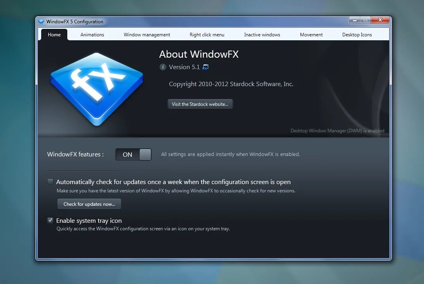The height and width of the screenshot is (284, 424).
Task: Open the Animations tab
Action: point(92,34)
